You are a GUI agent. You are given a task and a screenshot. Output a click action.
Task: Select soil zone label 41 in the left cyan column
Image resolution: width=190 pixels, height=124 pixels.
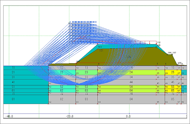click(x=13, y=82)
